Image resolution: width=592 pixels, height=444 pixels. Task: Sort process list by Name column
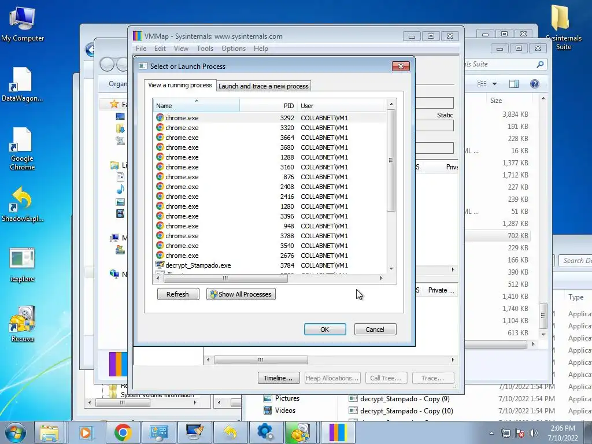pos(197,106)
